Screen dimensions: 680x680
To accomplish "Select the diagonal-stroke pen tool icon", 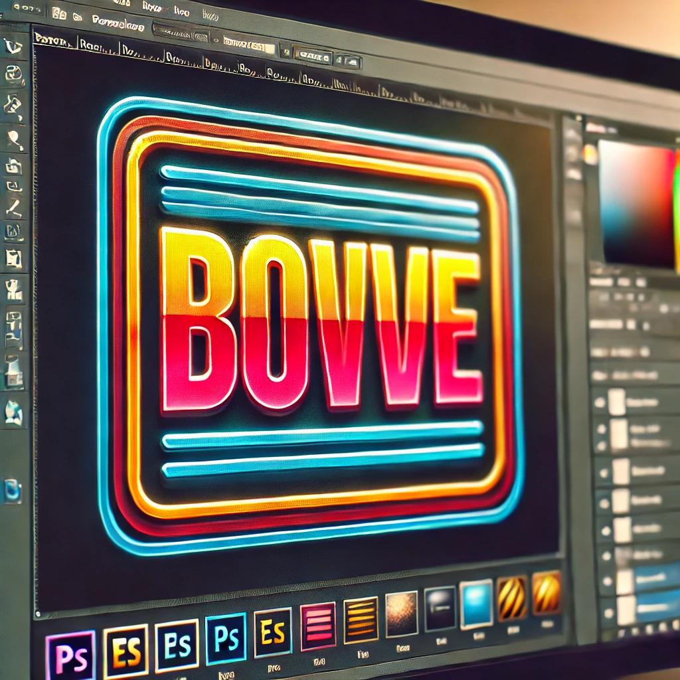I will 15,208.
